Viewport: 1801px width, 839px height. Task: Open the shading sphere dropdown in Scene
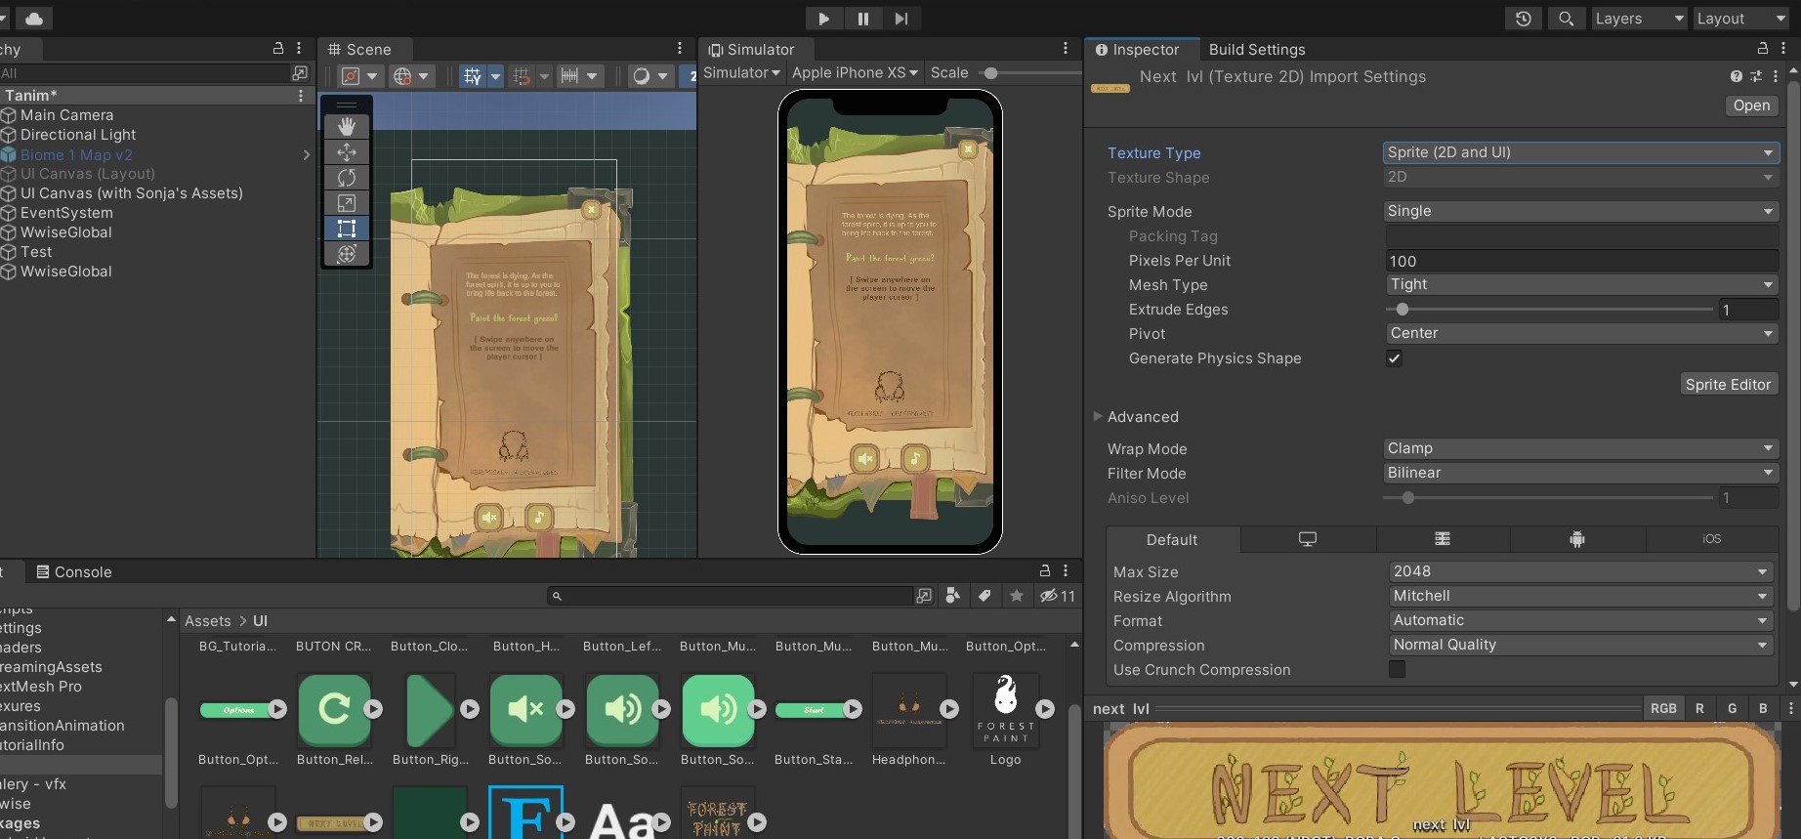pyautogui.click(x=650, y=75)
